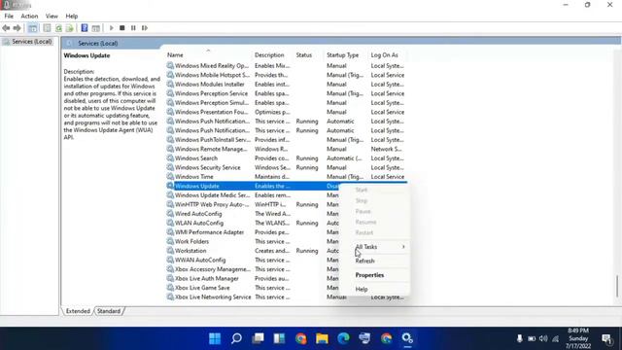The width and height of the screenshot is (622, 350).
Task: Click the vertical scrollbar thumb of services list
Action: [x=617, y=286]
